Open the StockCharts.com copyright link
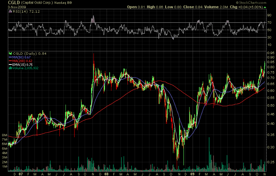Viewport: 276px width, 176px height. point(251,3)
